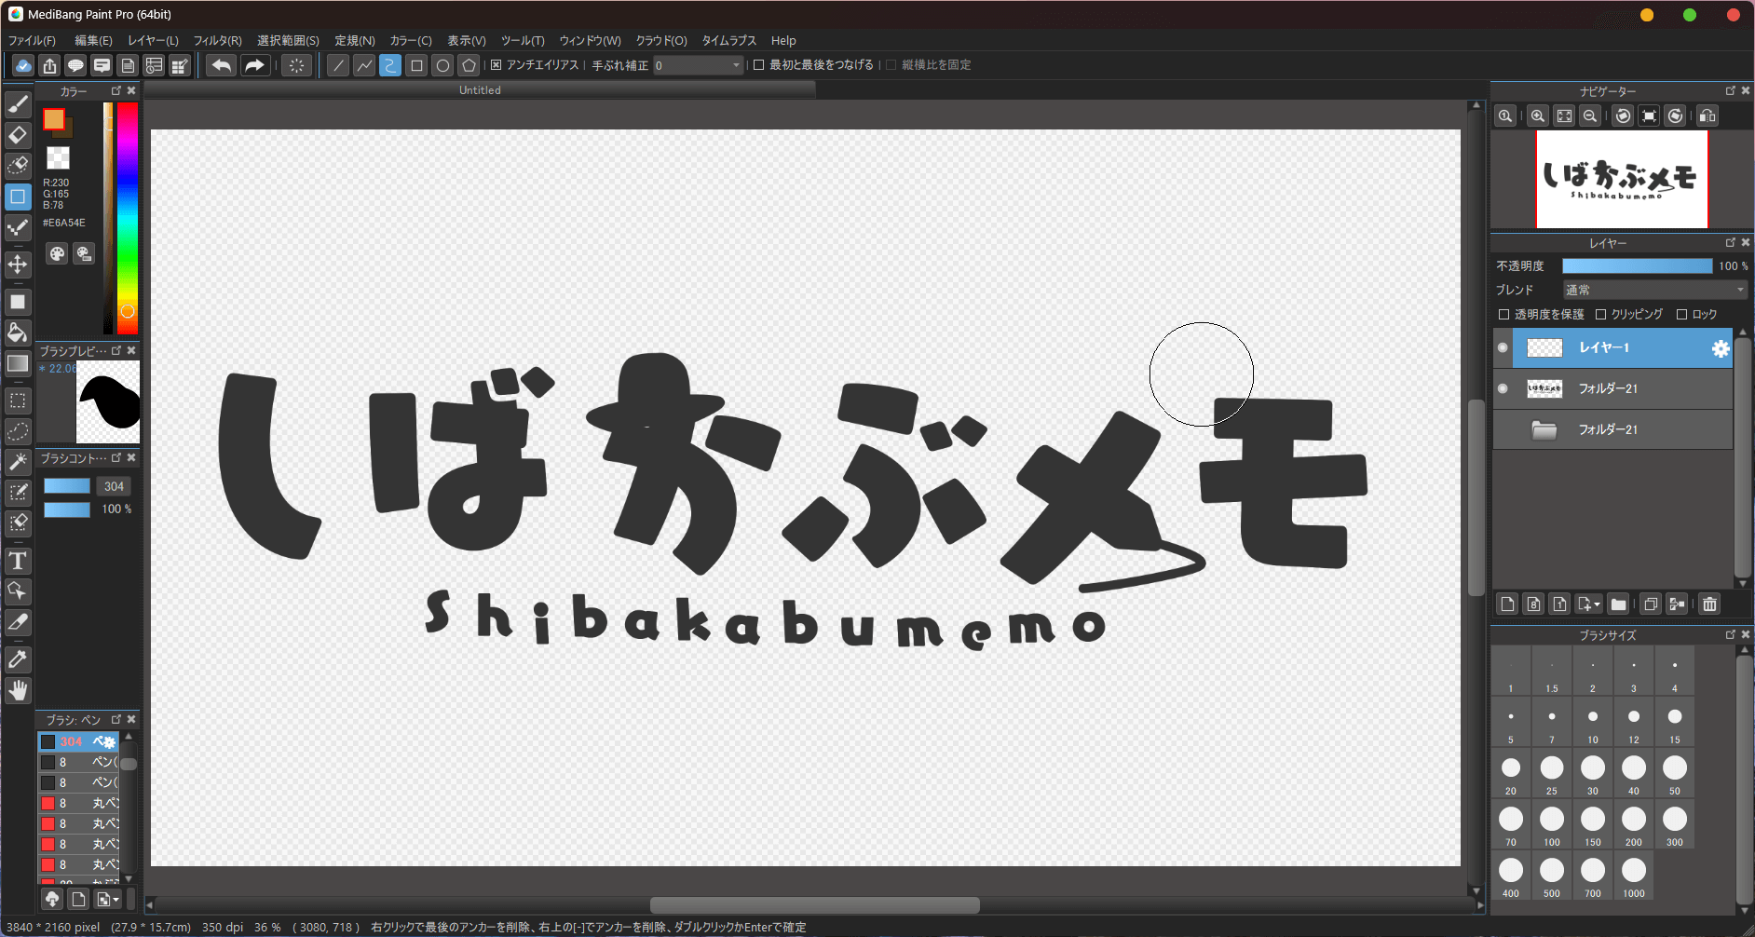Enable ロック checkbox
The height and width of the screenshot is (937, 1755).
click(1681, 315)
